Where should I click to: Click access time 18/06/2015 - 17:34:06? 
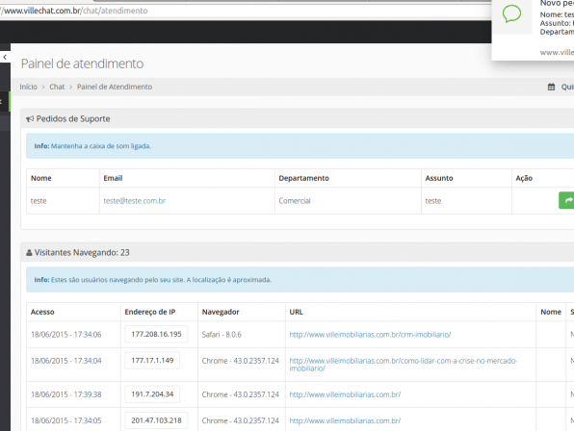click(x=66, y=334)
